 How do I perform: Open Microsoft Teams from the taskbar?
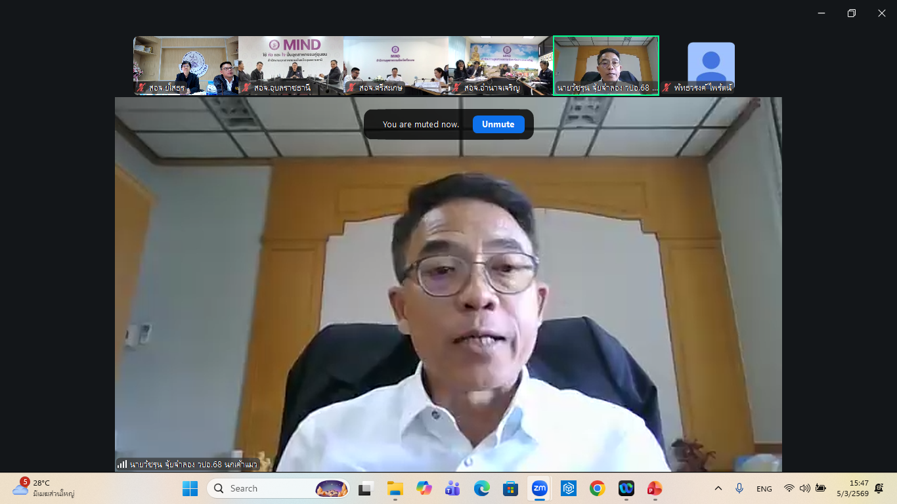(x=452, y=488)
